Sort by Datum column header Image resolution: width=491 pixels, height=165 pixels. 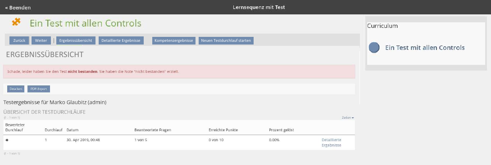click(x=73, y=130)
